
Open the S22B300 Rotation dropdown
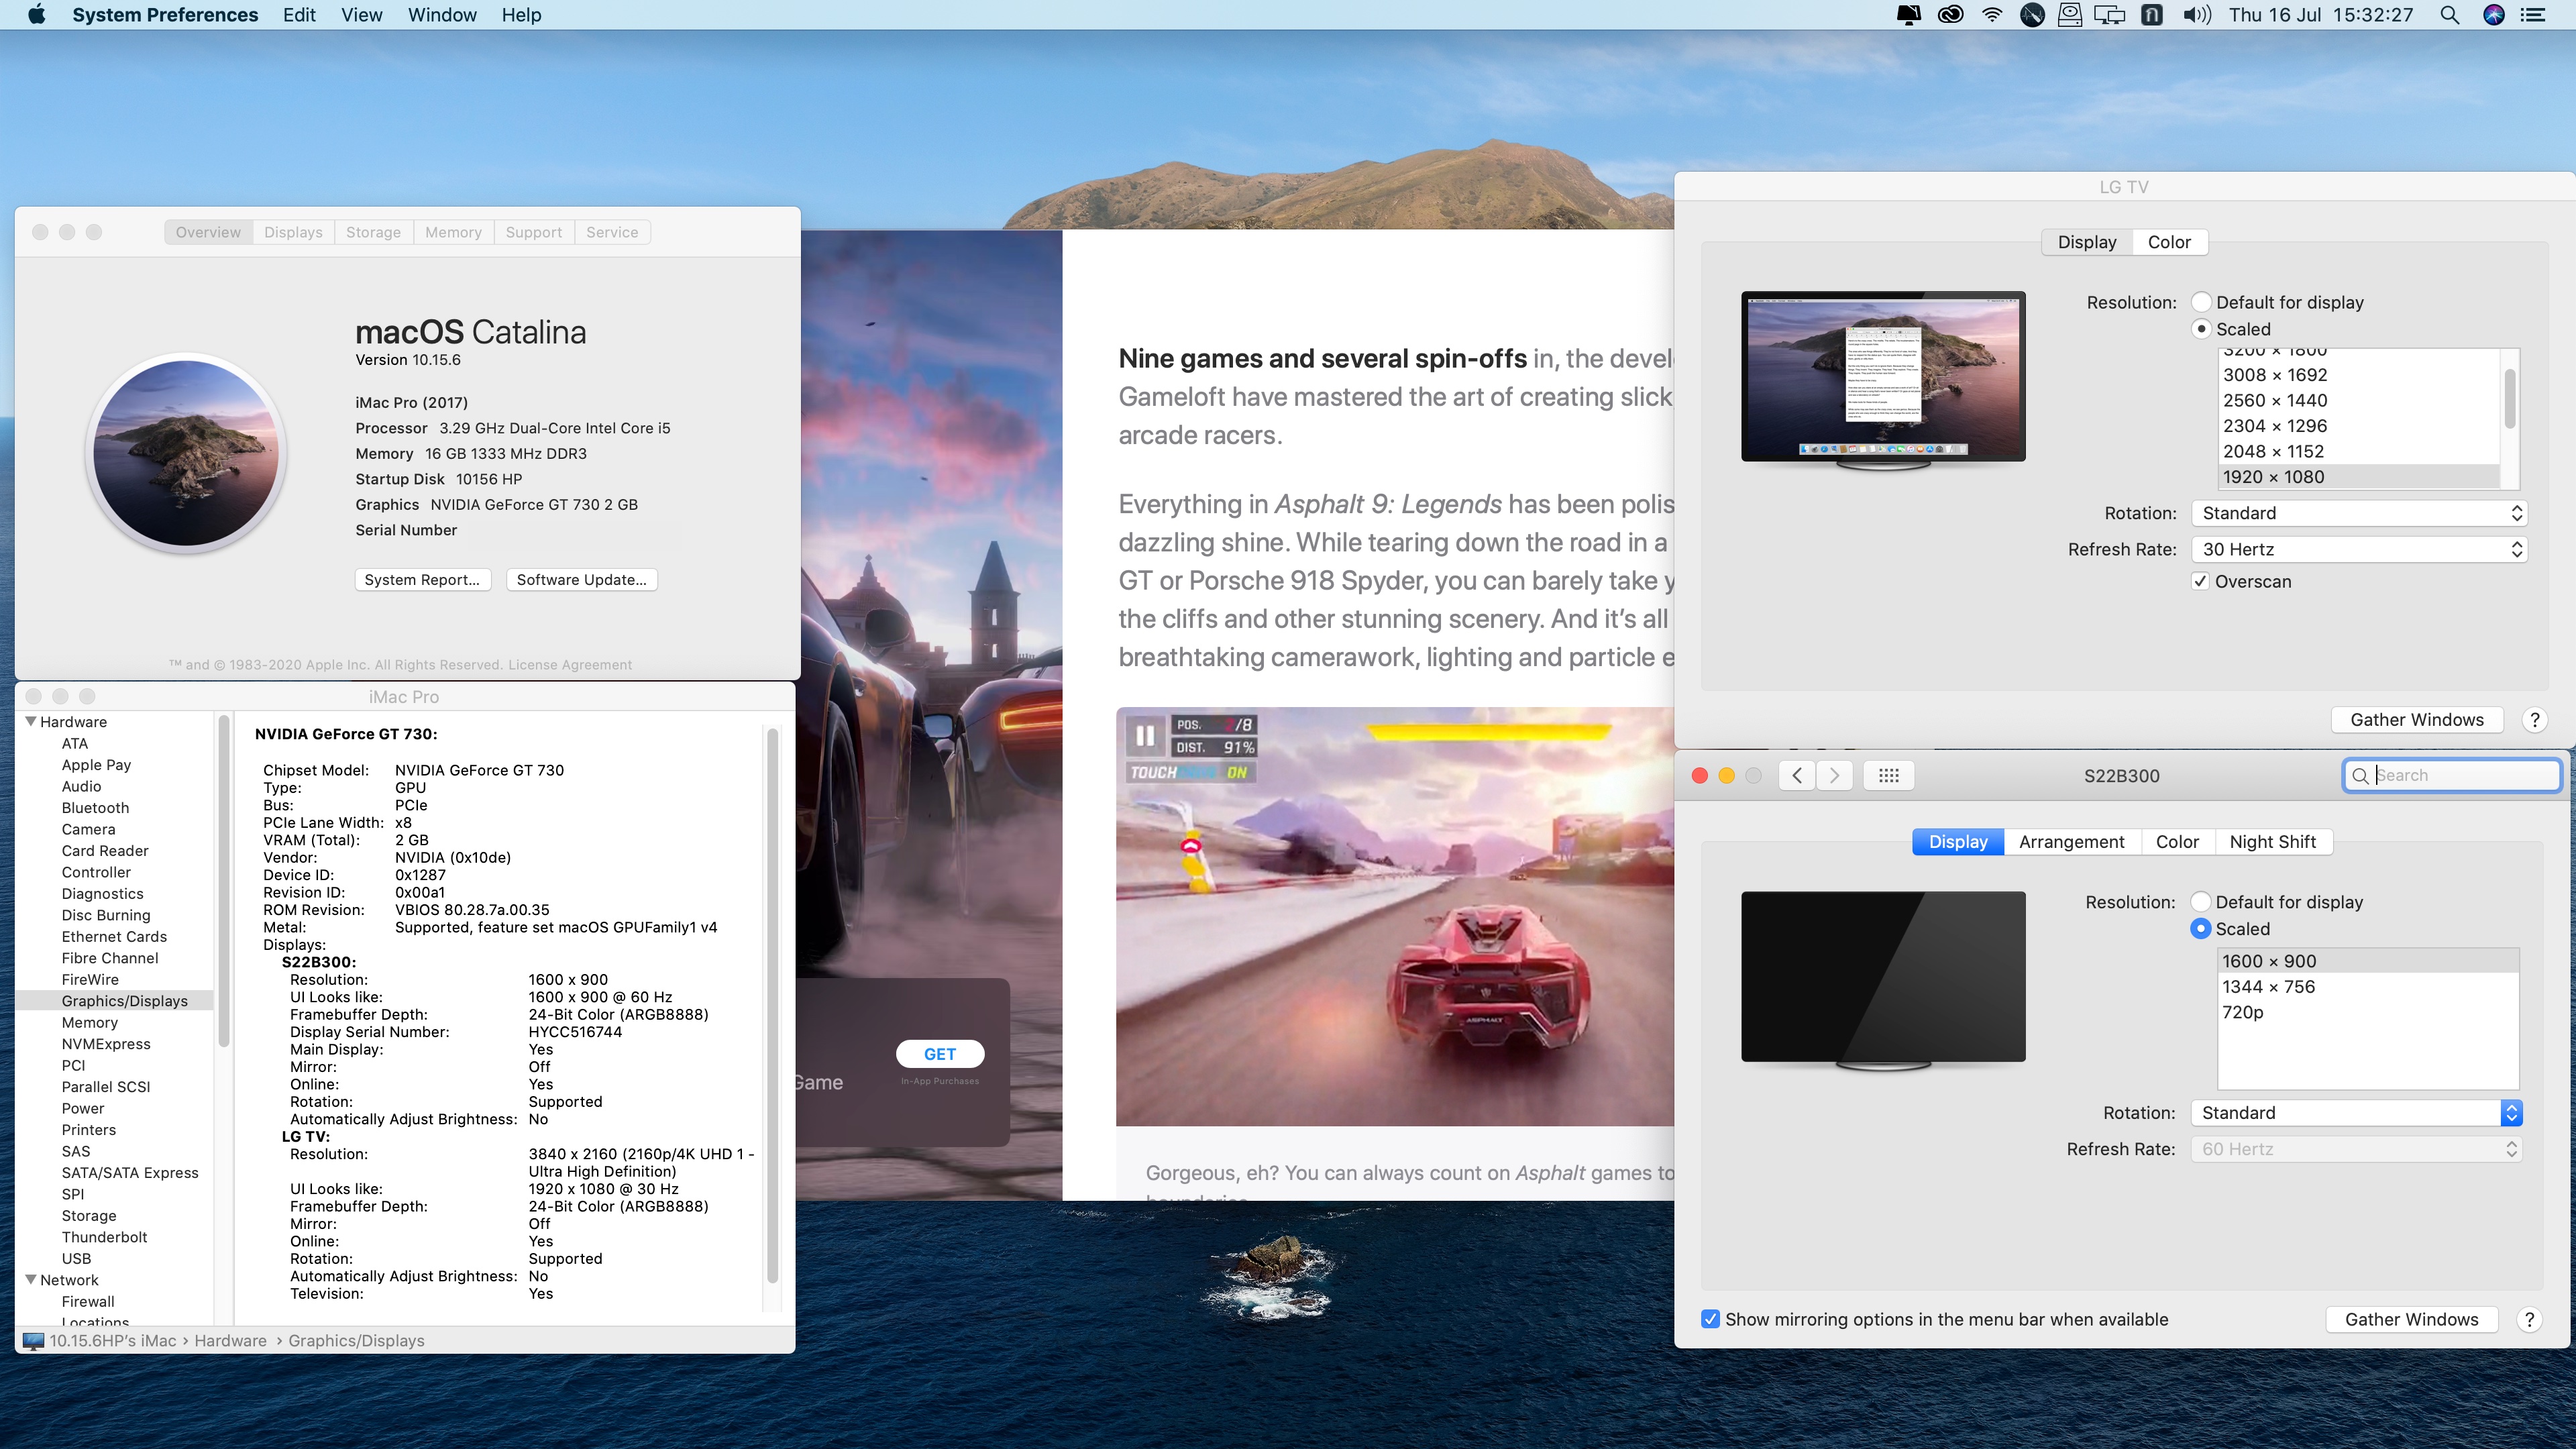tap(2356, 1113)
